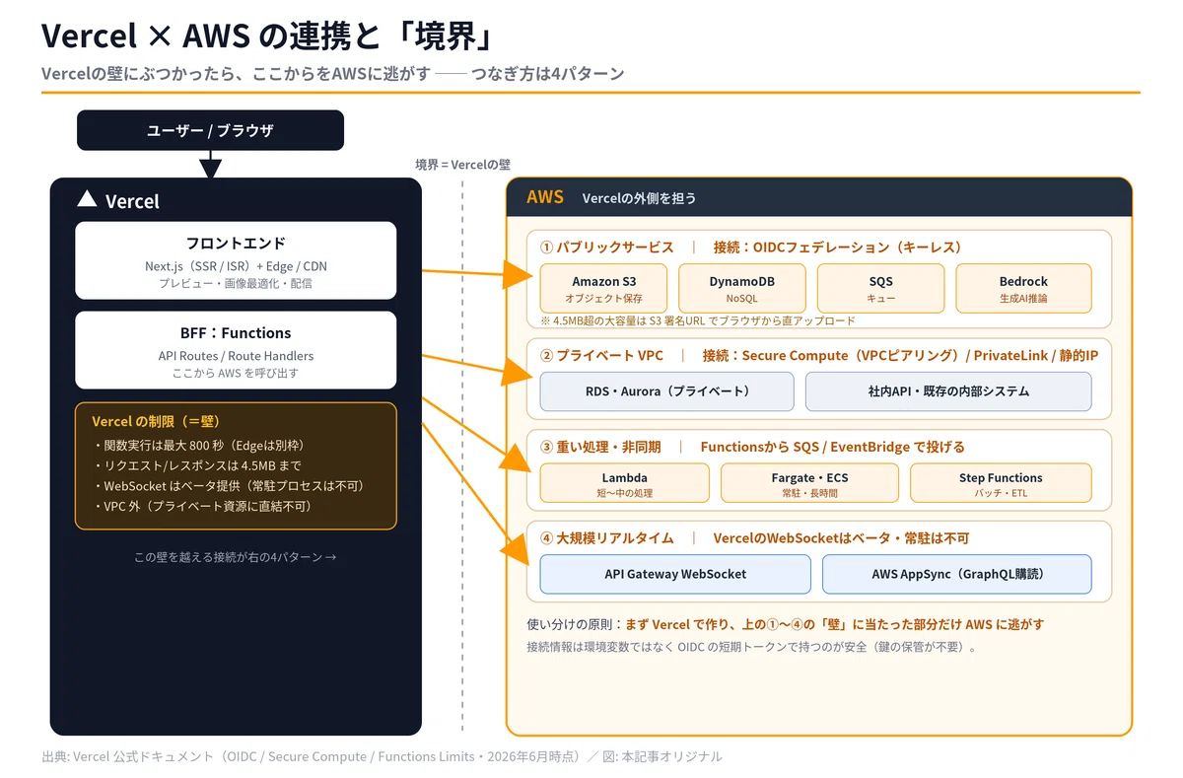Select the Amazon S3 box

coord(603,288)
